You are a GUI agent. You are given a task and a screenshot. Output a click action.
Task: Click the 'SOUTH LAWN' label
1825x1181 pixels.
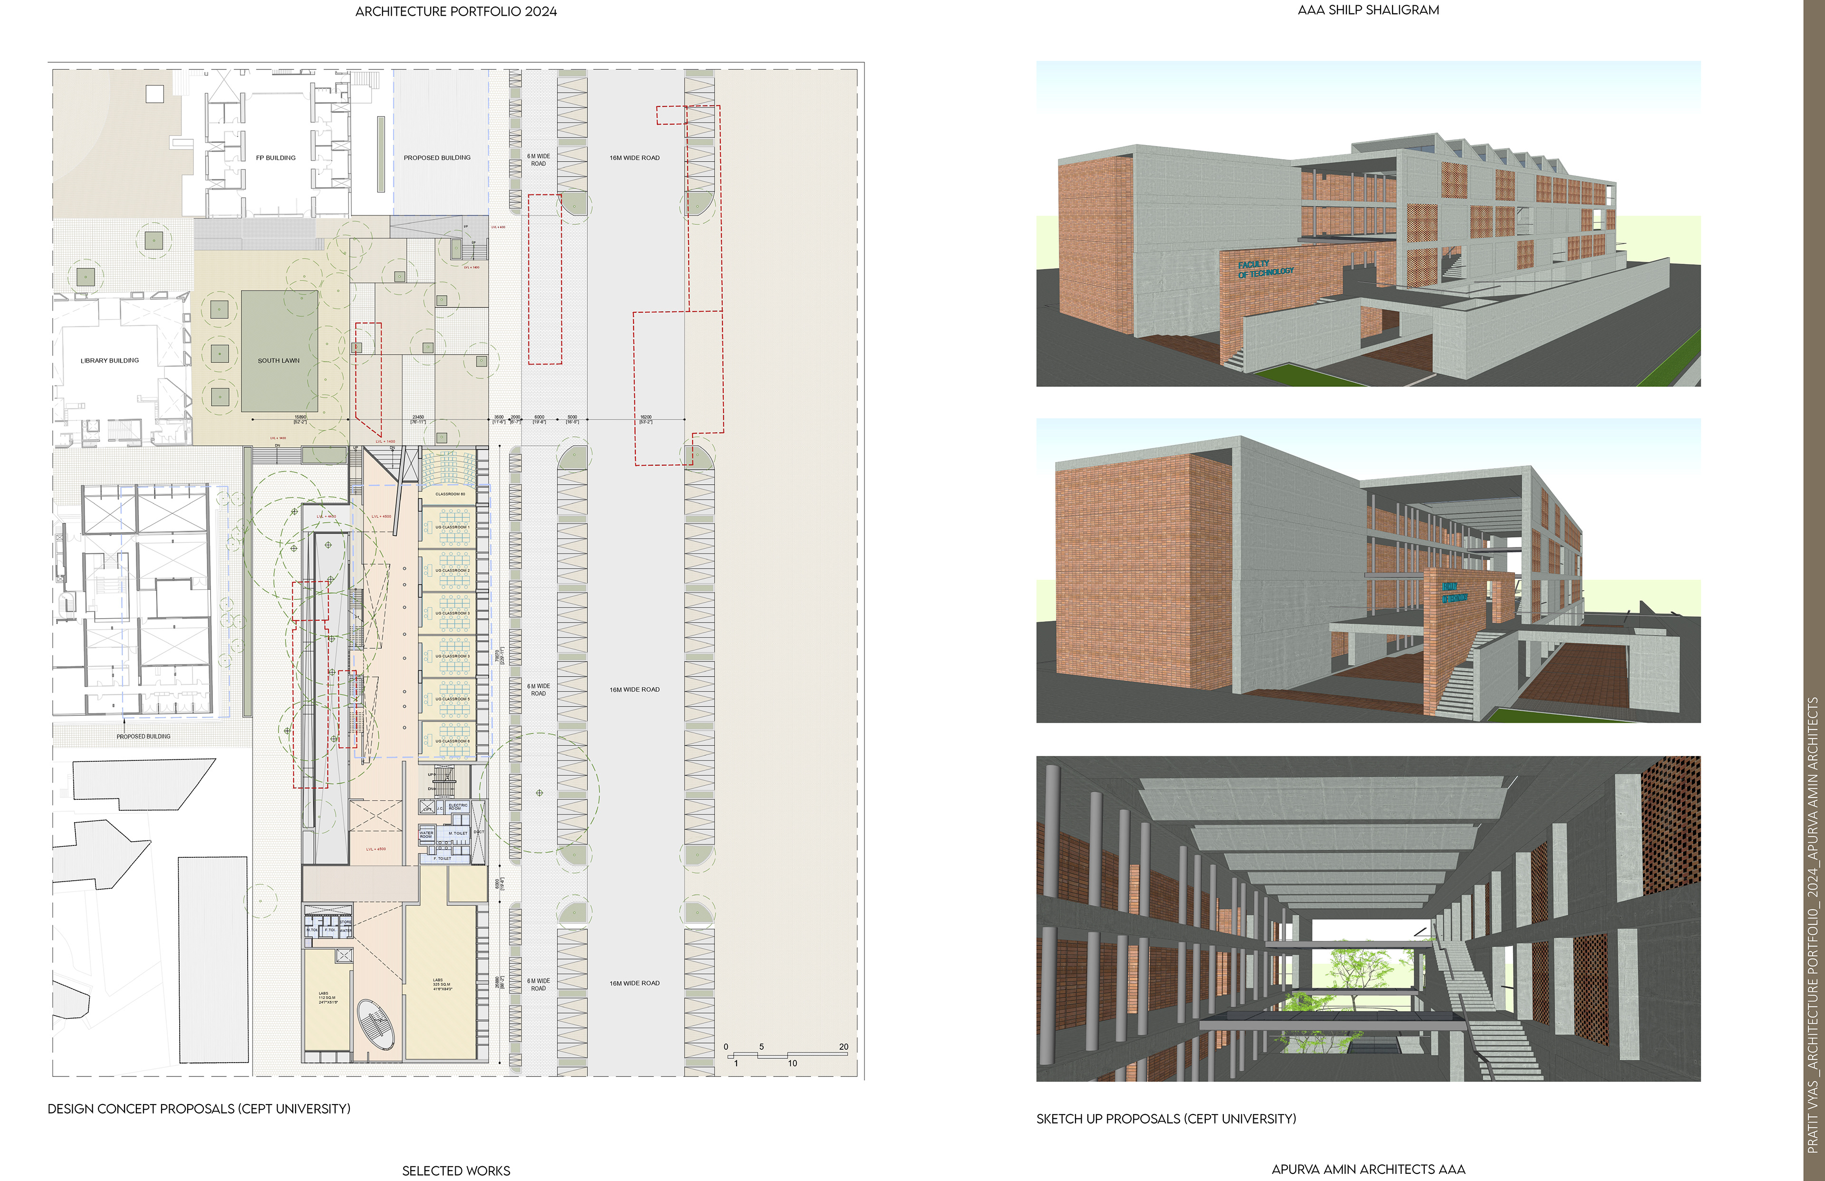279,360
